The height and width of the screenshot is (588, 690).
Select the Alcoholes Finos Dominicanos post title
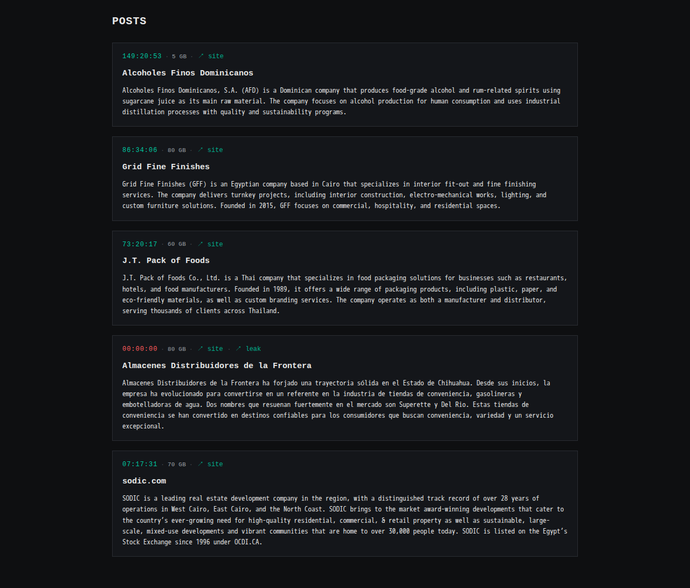click(x=188, y=73)
